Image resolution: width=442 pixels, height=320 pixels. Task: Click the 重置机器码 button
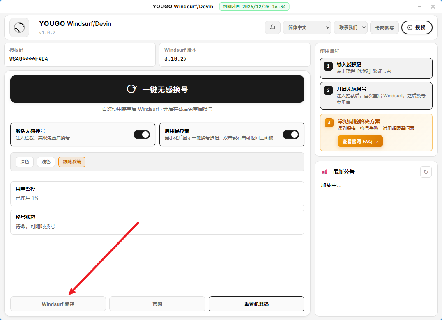[256, 304]
